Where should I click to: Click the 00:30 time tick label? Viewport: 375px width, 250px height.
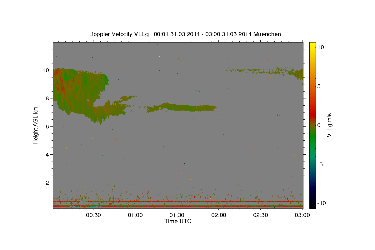pos(93,215)
